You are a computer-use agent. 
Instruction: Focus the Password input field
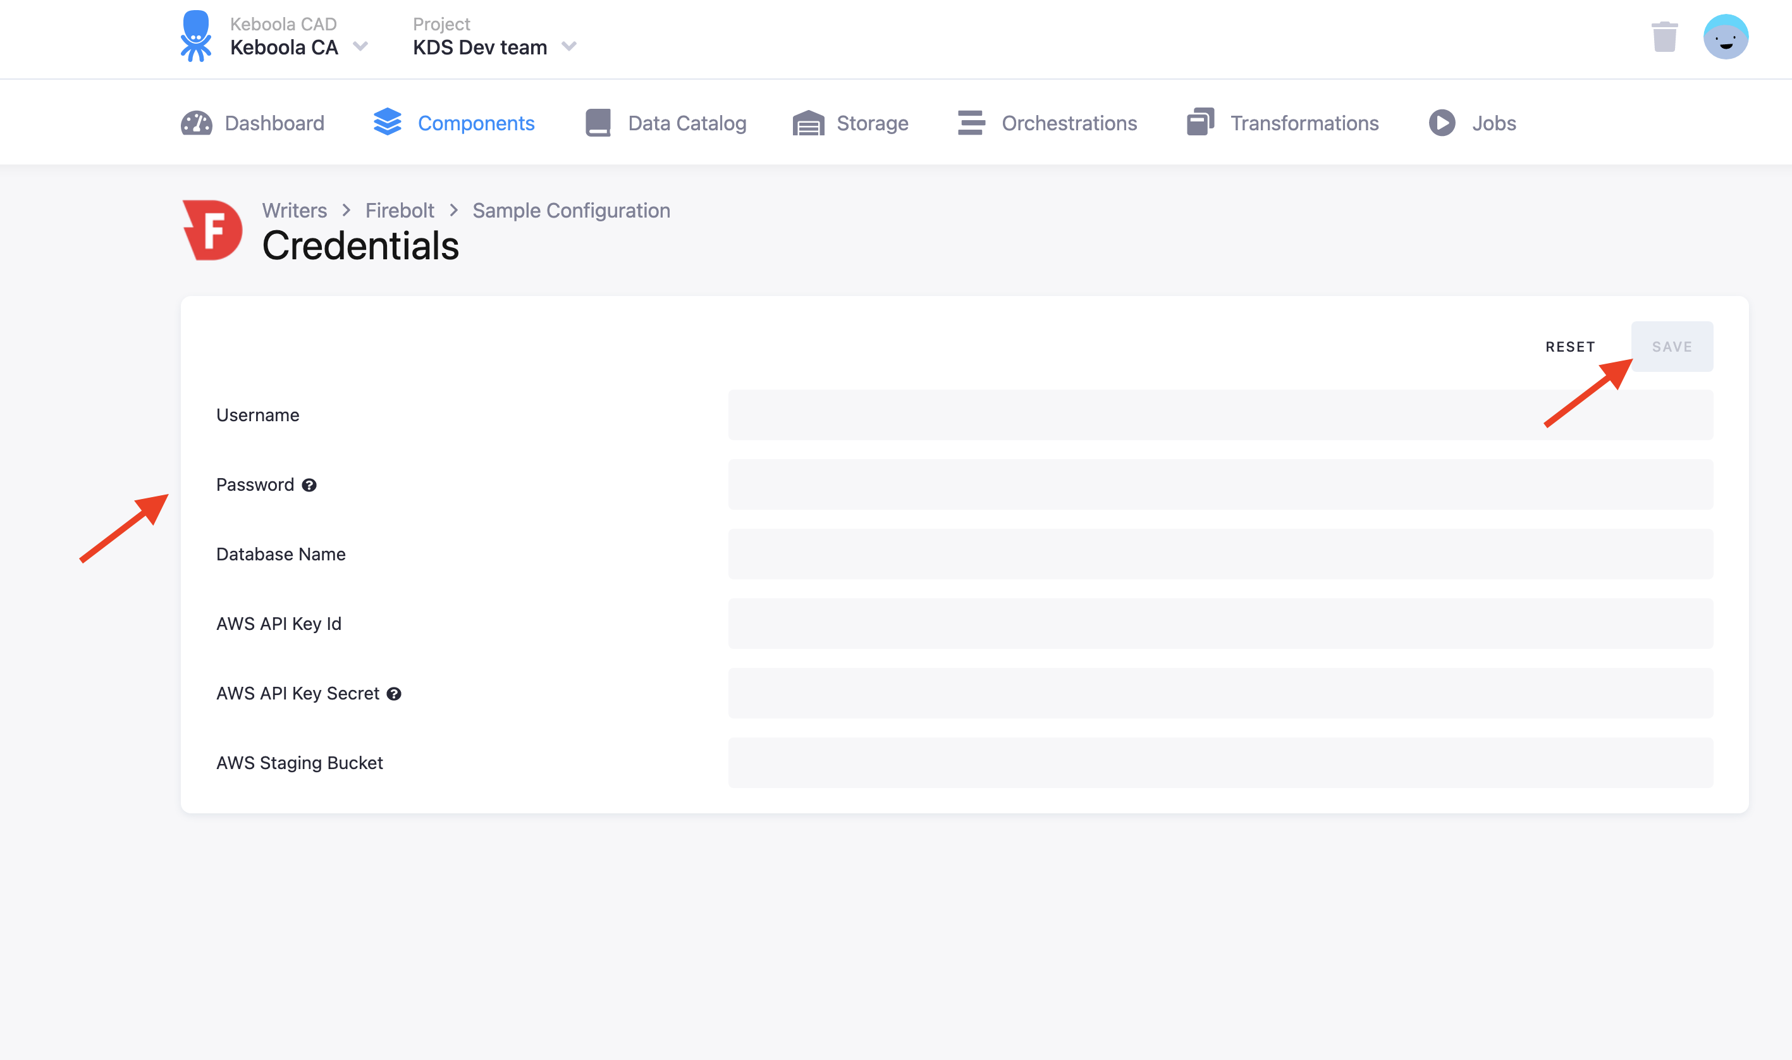[1220, 484]
